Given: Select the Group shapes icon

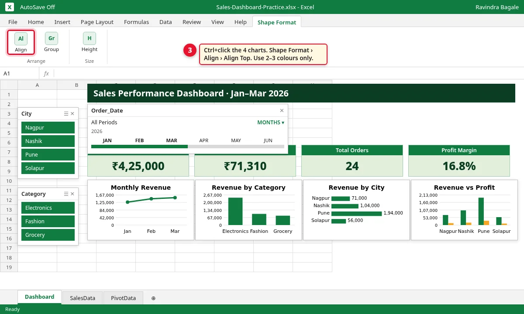Looking at the screenshot, I should pyautogui.click(x=52, y=42).
